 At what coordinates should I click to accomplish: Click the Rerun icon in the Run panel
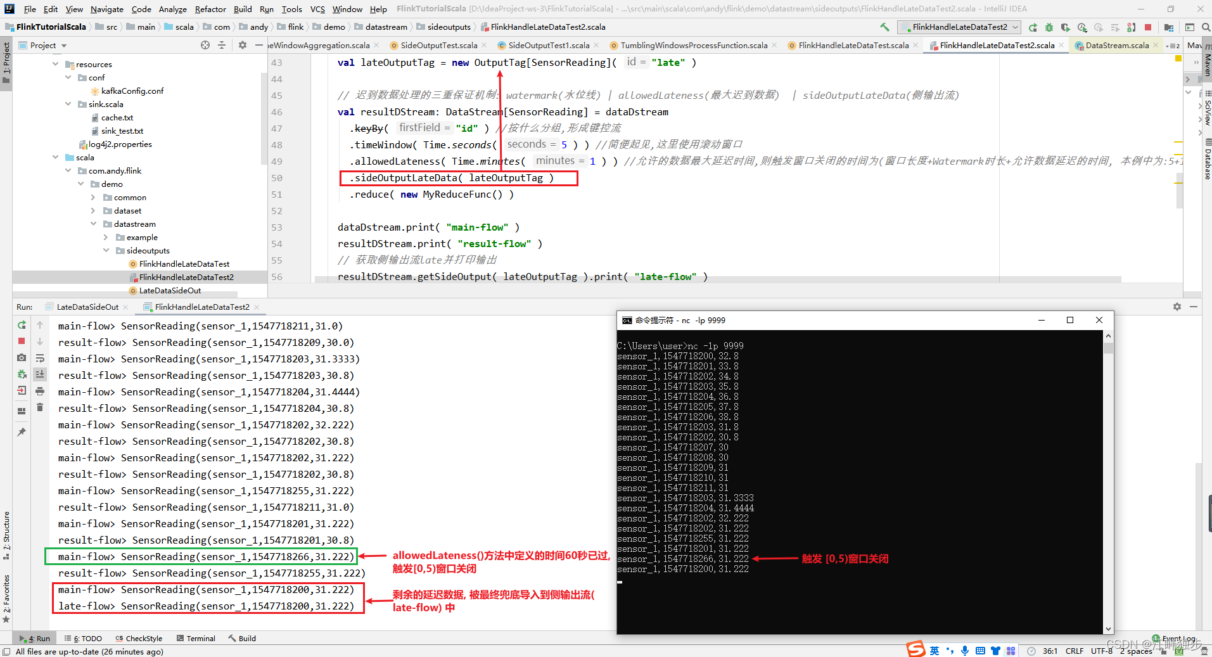point(22,325)
